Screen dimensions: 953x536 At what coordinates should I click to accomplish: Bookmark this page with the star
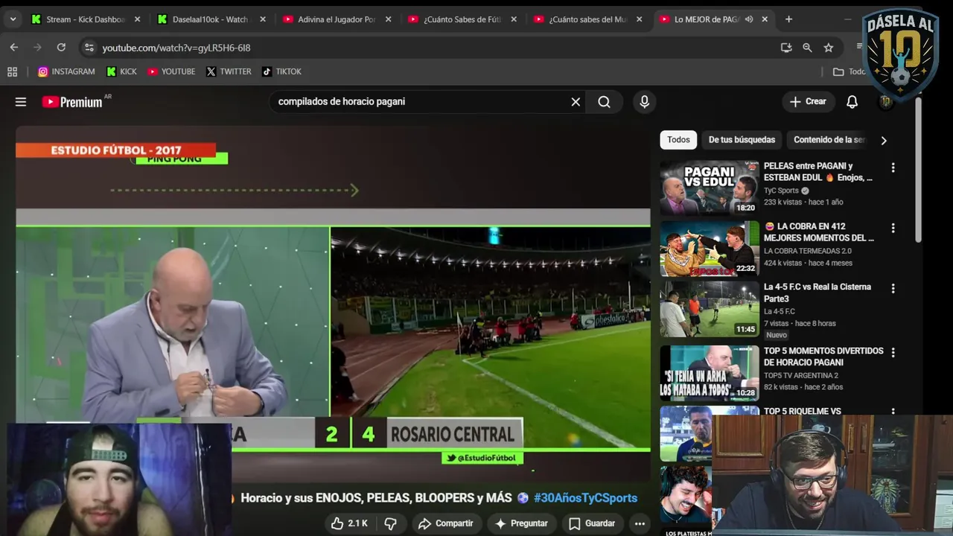click(x=829, y=48)
